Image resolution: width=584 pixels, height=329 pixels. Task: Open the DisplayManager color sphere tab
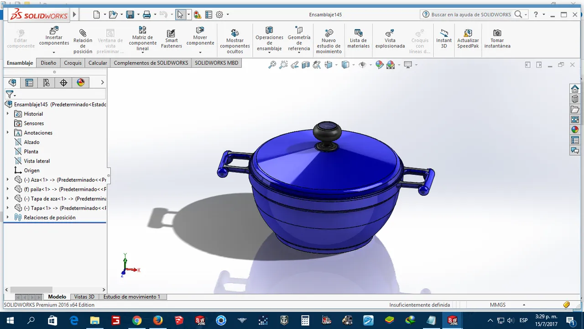[x=81, y=82]
